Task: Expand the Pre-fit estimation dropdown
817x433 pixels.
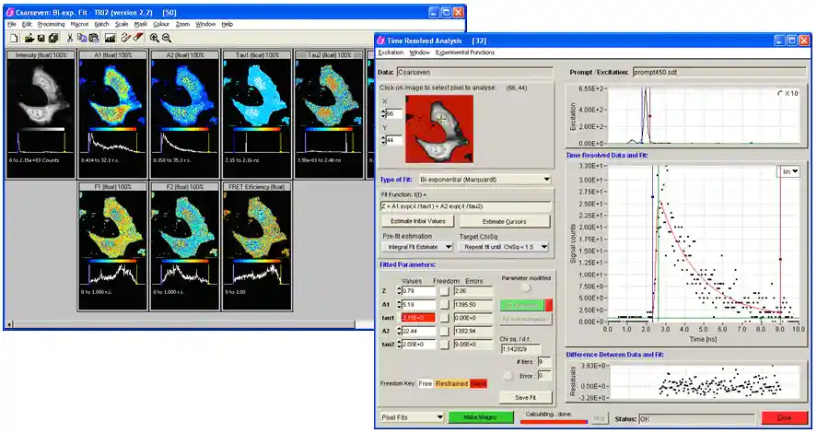Action: click(x=449, y=247)
